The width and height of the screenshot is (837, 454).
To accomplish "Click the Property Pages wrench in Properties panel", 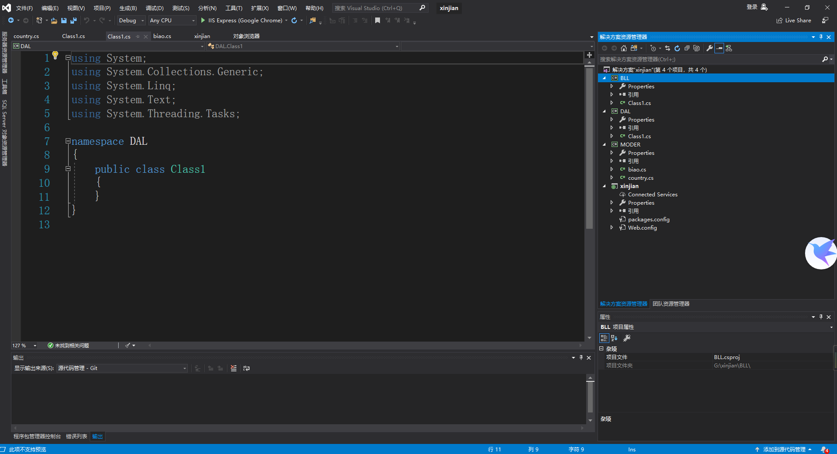I will pyautogui.click(x=627, y=338).
